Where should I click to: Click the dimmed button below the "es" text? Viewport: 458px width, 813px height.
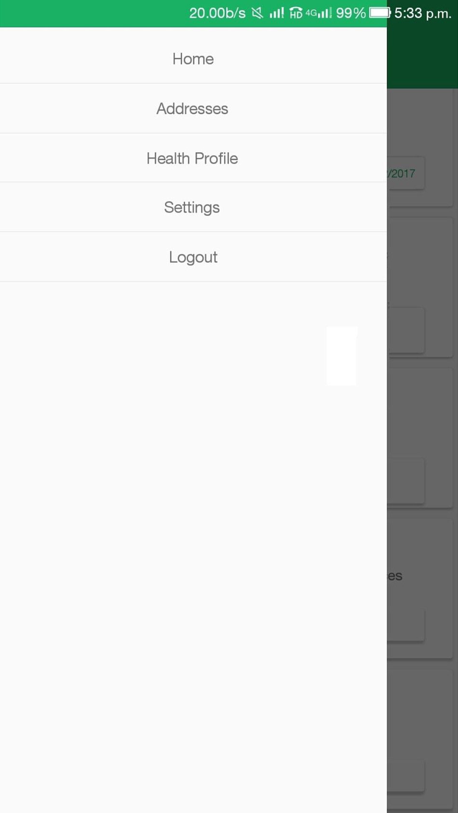tap(406, 625)
